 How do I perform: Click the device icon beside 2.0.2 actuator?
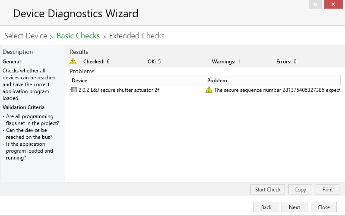(74, 90)
